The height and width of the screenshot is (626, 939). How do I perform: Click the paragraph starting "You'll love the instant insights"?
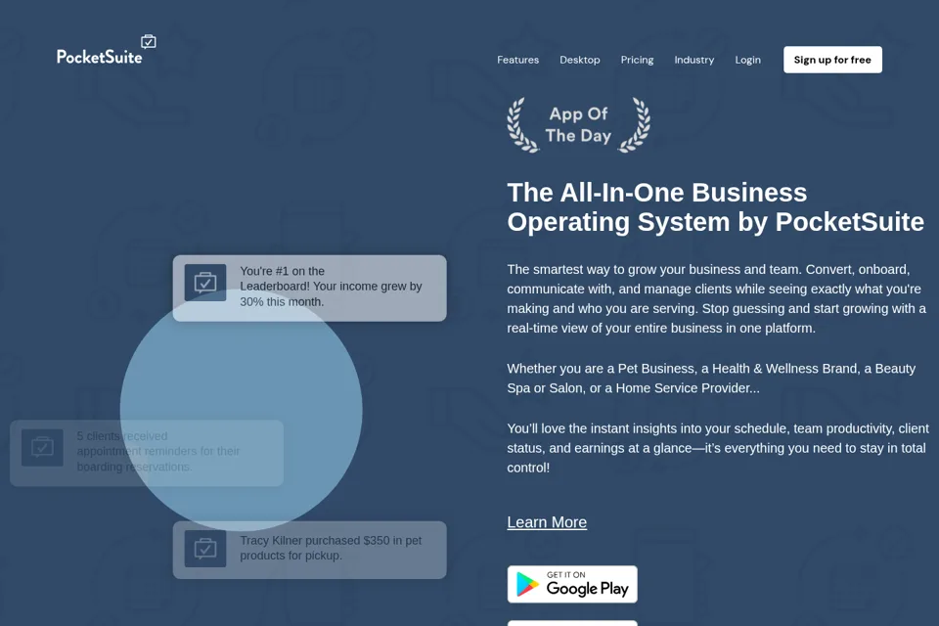717,448
